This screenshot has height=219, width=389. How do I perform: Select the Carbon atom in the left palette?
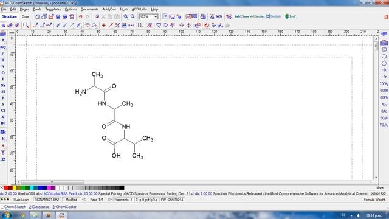[x=3, y=54]
